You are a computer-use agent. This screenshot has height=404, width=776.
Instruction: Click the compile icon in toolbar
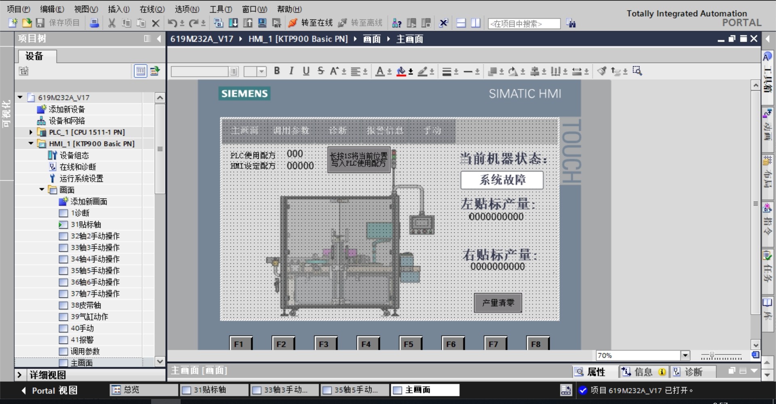coord(218,23)
